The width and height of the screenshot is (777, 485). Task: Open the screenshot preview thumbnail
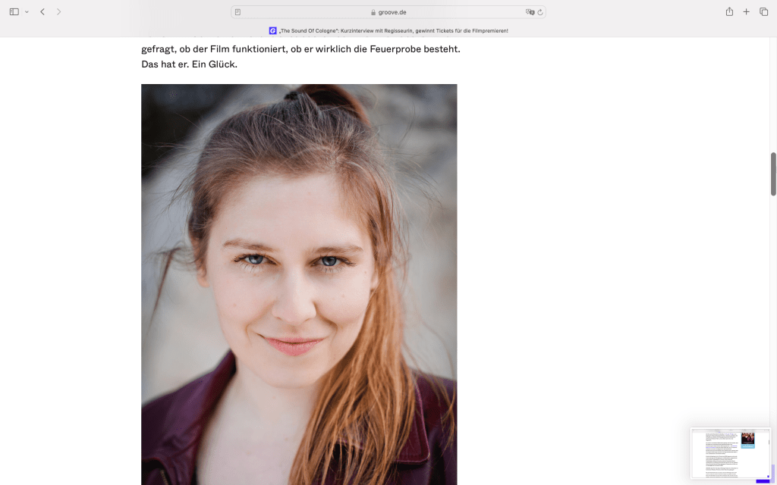[729, 452]
